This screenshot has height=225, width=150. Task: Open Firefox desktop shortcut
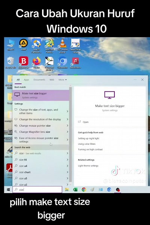pos(36,63)
